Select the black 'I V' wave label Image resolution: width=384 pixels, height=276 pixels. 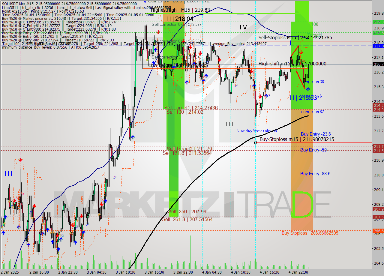[x=243, y=27]
